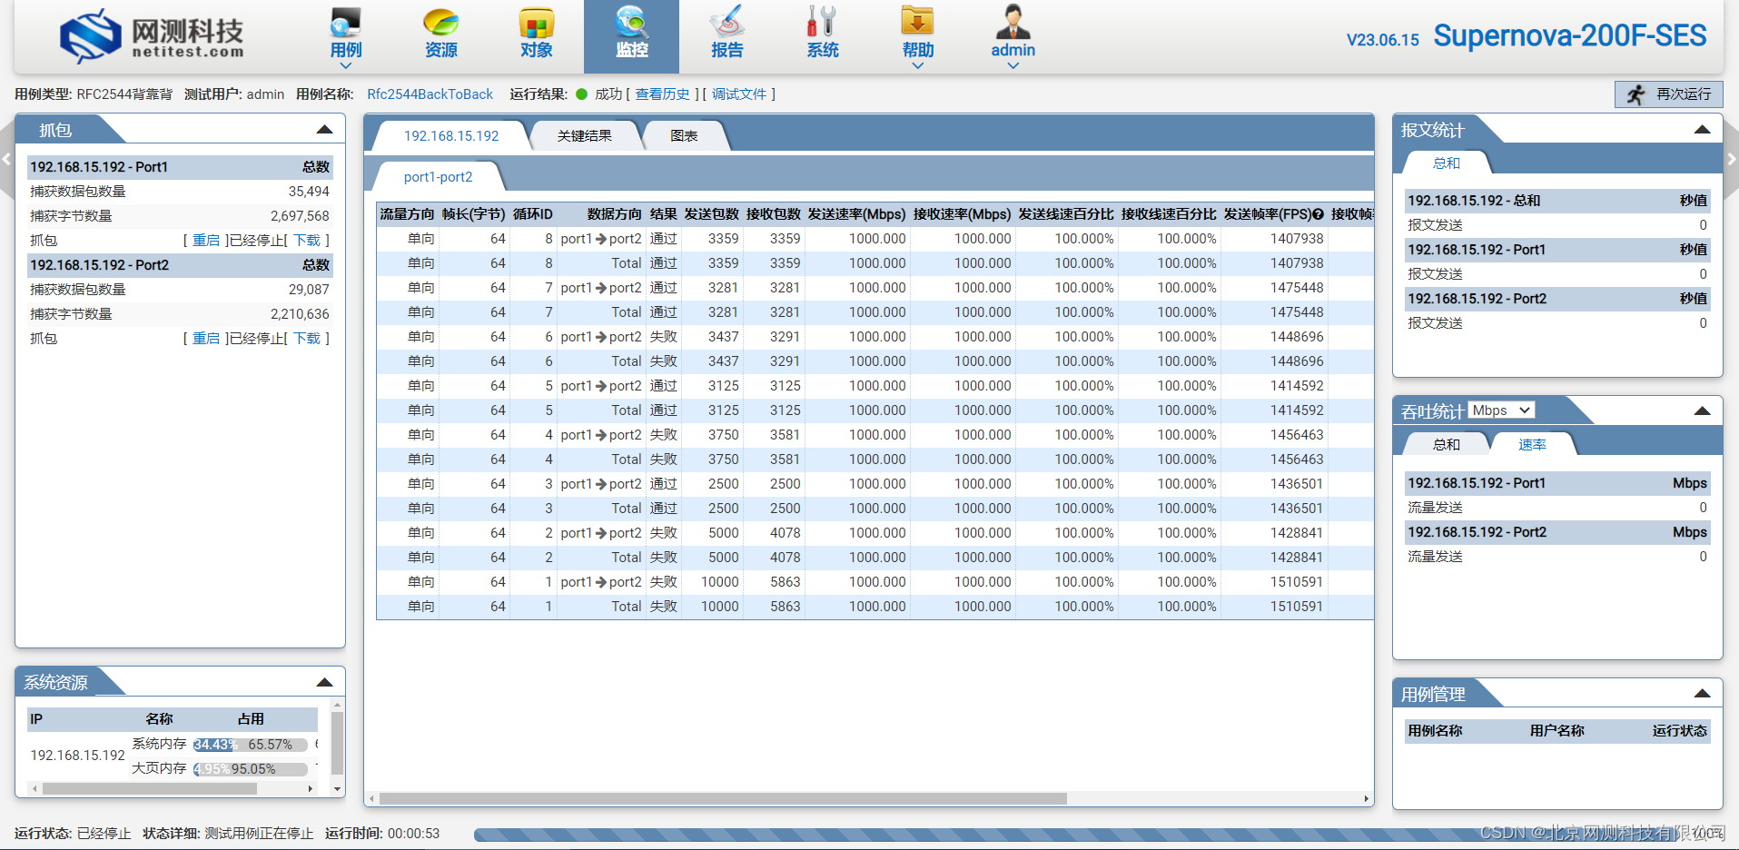Screen dimensions: 1739x850
Task: Click the 大页内存 usage bar
Action: pyautogui.click(x=250, y=769)
